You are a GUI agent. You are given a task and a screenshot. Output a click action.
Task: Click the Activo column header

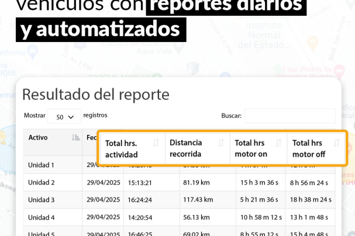[53, 142]
